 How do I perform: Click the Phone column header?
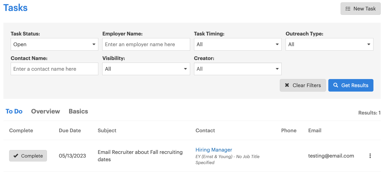[289, 130]
